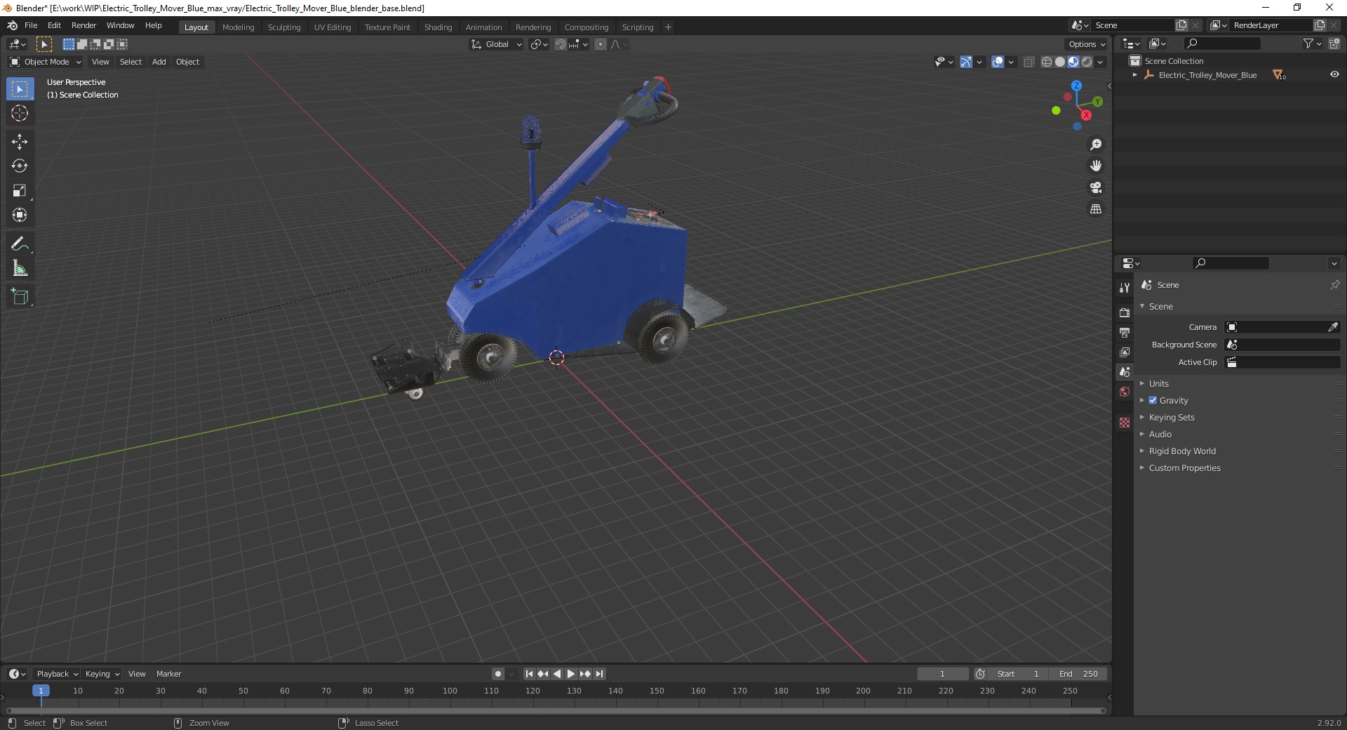Expand Electric_Trolley_Mover_Blue in outliner
The height and width of the screenshot is (730, 1347).
tap(1135, 75)
